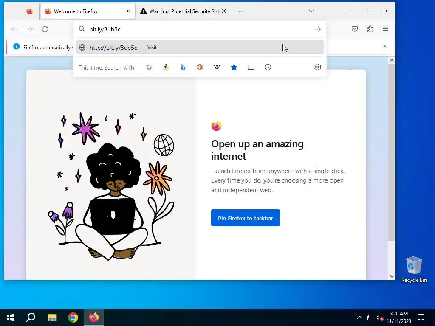Open the Firefox application menu
The height and width of the screenshot is (326, 435).
[x=385, y=29]
